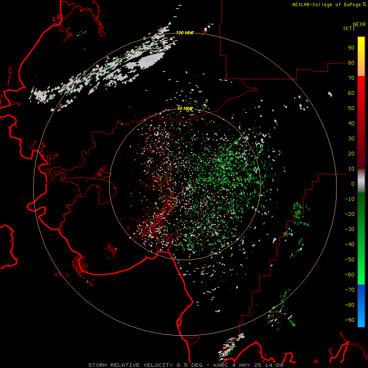Image resolution: width=368 pixels, height=368 pixels.
Task: Click the -20 value on velocity scale
Action: (350, 214)
